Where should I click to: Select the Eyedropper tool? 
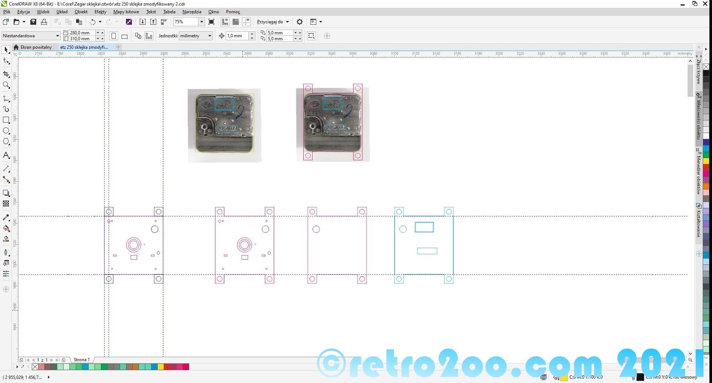(6, 218)
